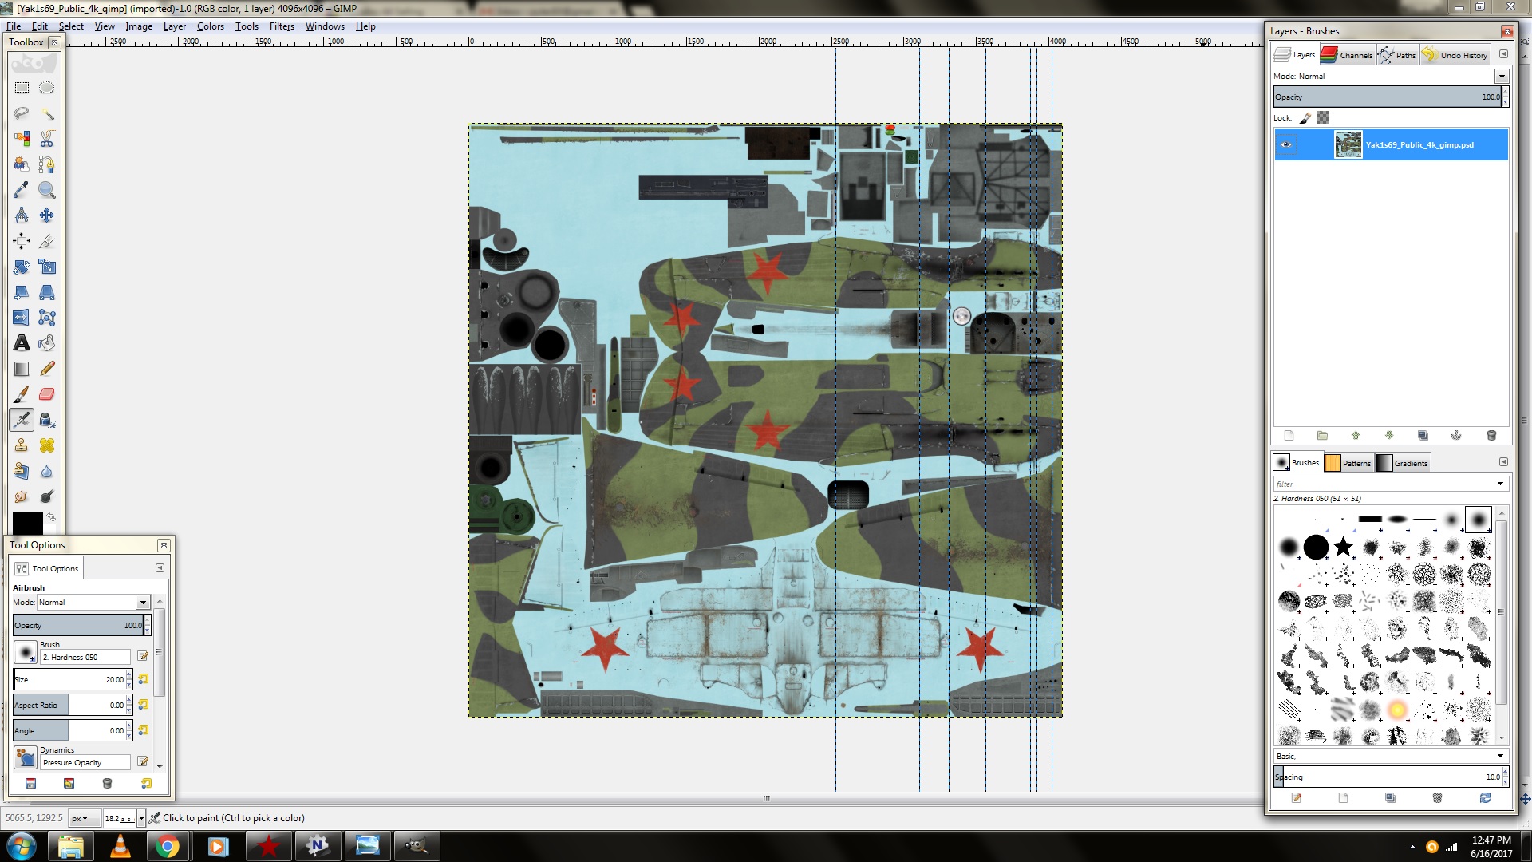Viewport: 1532px width, 862px height.
Task: Select the Smudge finger tool
Action: click(x=22, y=496)
